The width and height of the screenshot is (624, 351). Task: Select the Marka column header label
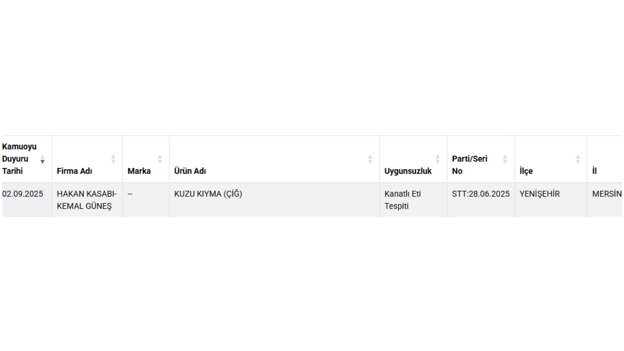(139, 171)
